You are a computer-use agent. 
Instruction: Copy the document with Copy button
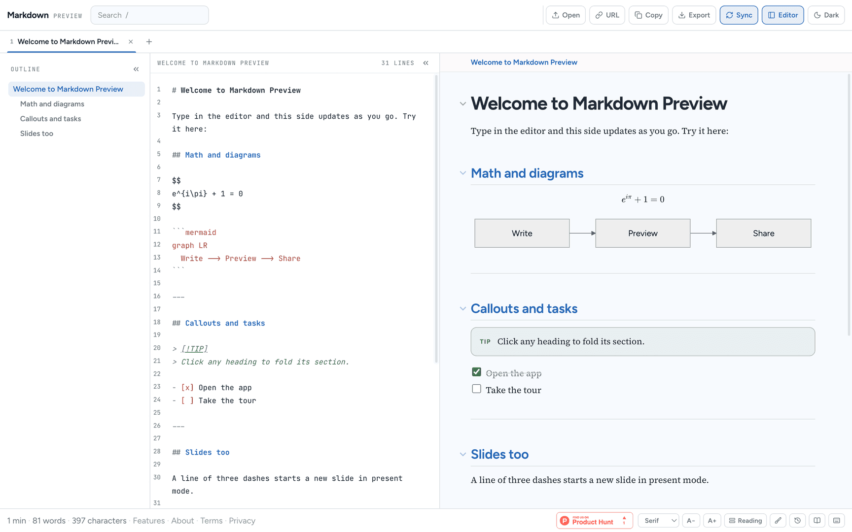[648, 15]
